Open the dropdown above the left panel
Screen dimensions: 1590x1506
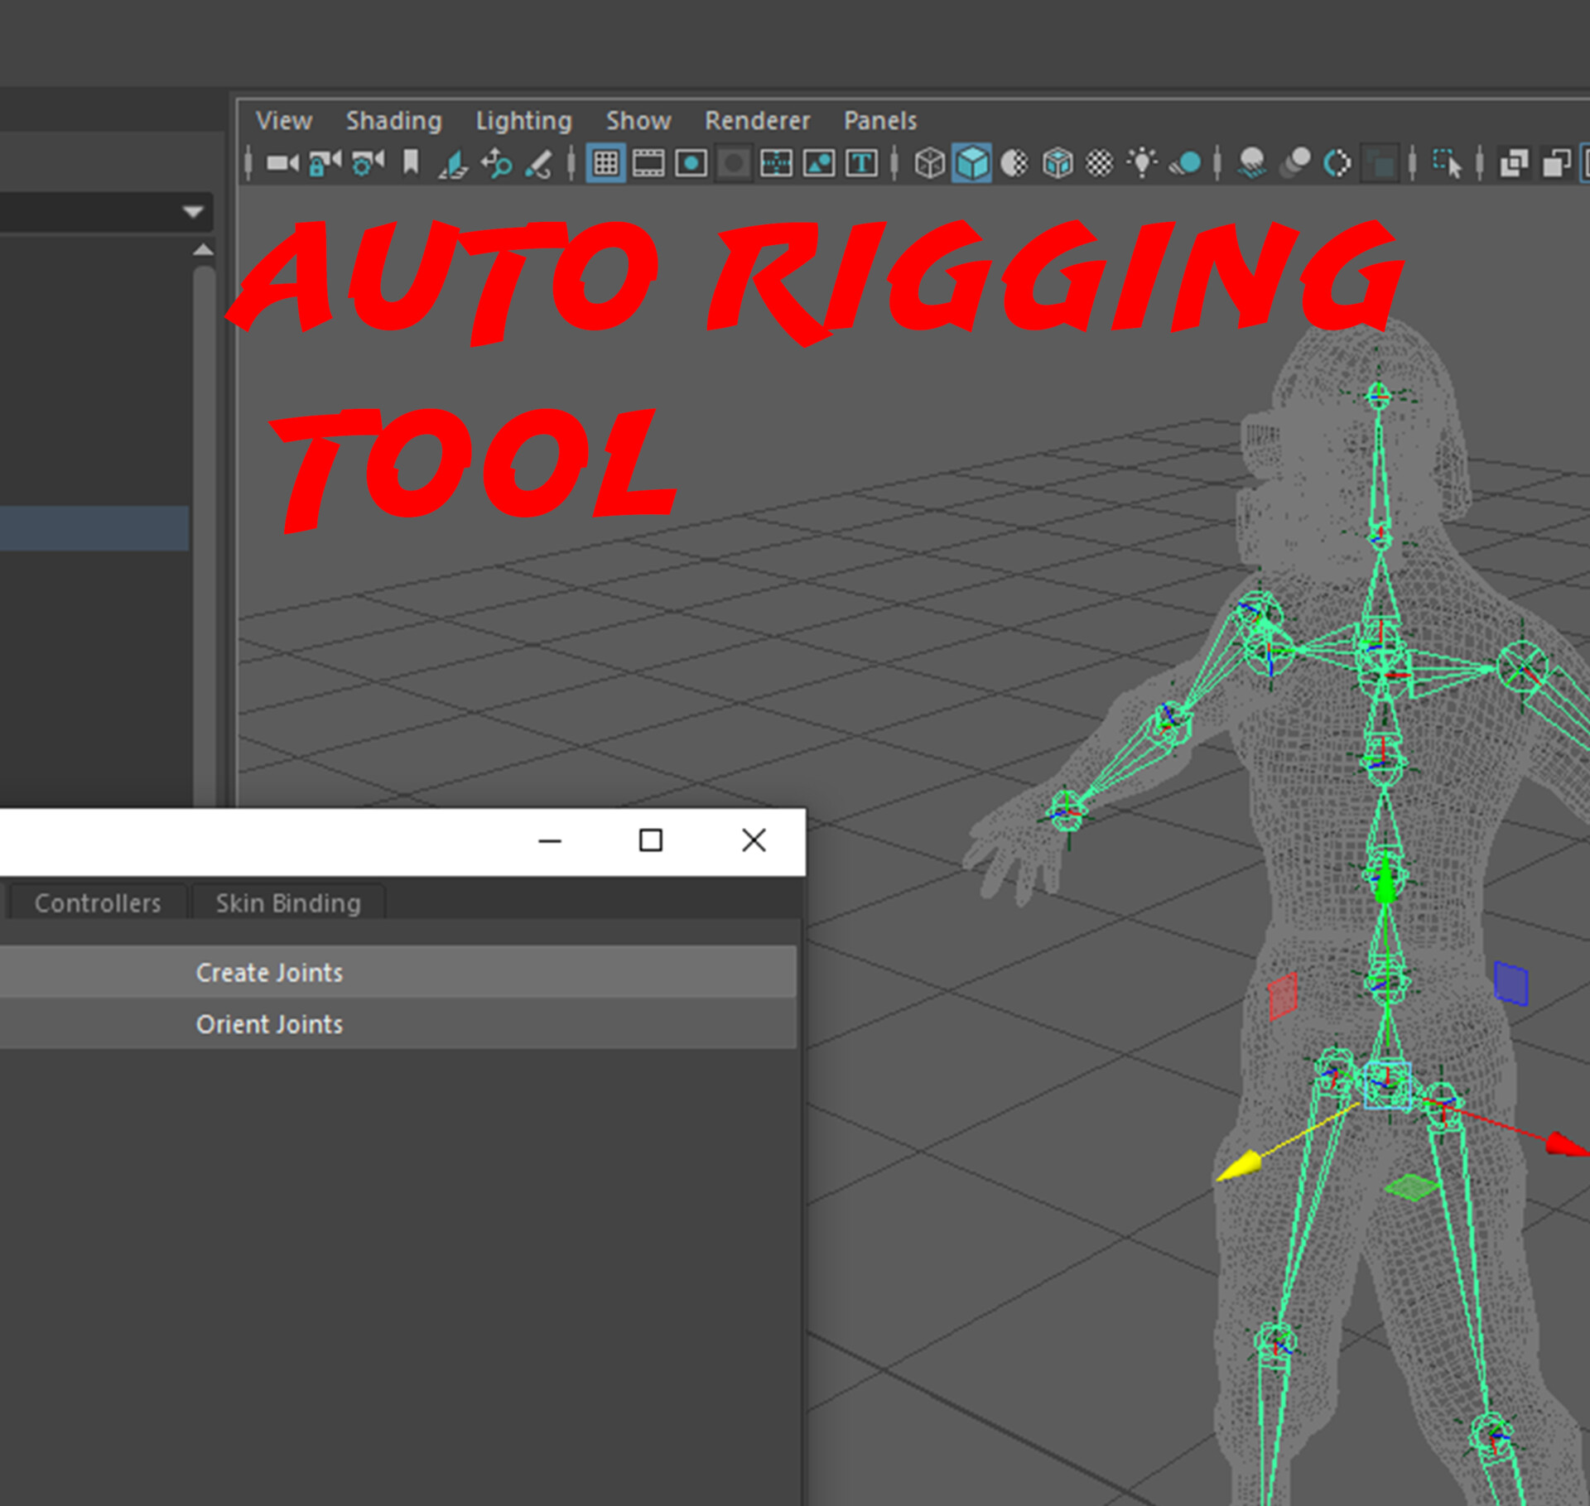[x=191, y=213]
